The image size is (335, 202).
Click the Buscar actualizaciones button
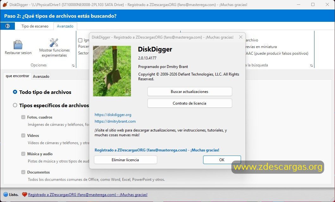(x=189, y=91)
